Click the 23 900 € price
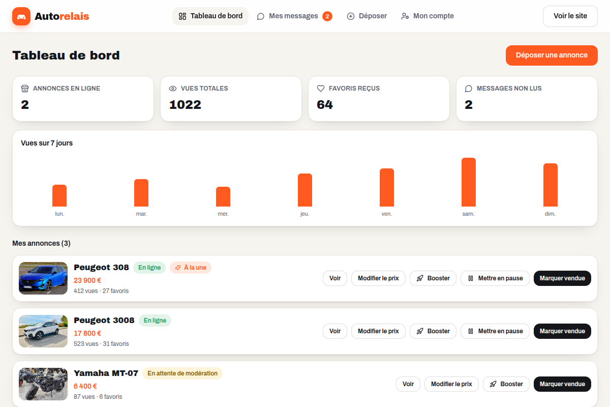 87,280
